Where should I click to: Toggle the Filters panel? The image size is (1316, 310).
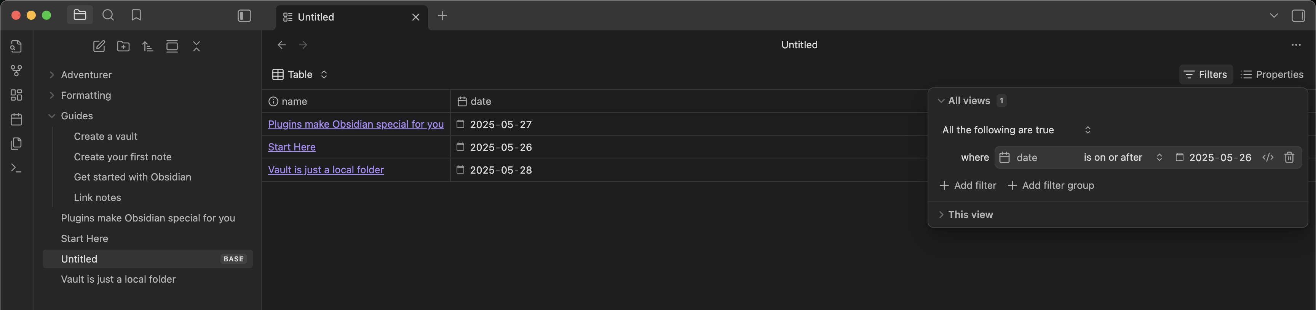pos(1206,74)
